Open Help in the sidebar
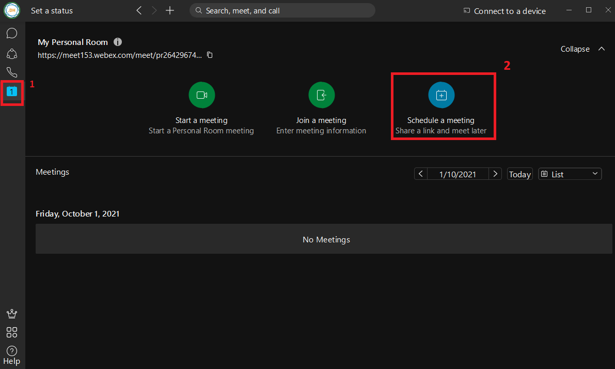This screenshot has height=369, width=615. click(12, 356)
